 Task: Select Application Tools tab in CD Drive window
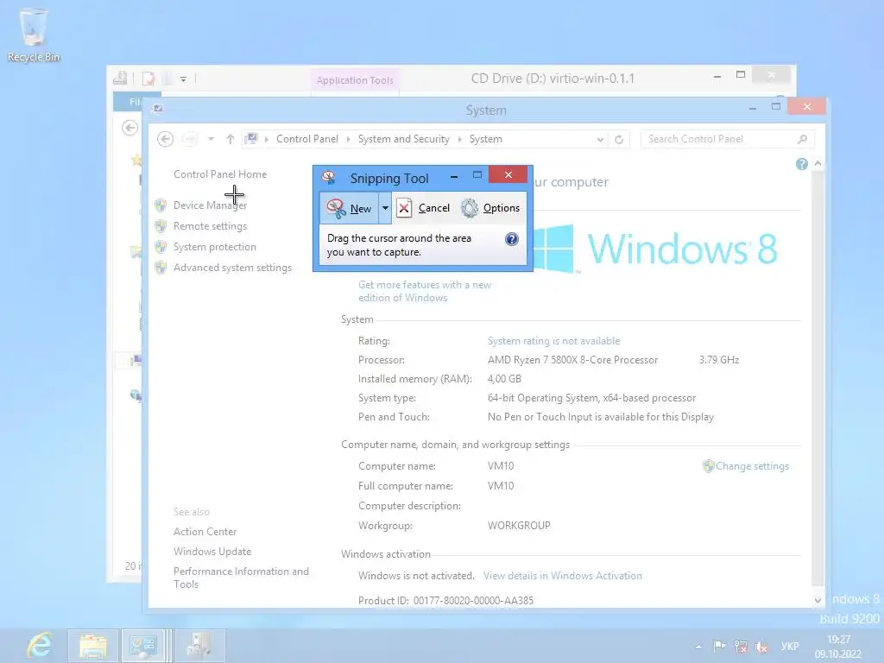(x=355, y=80)
